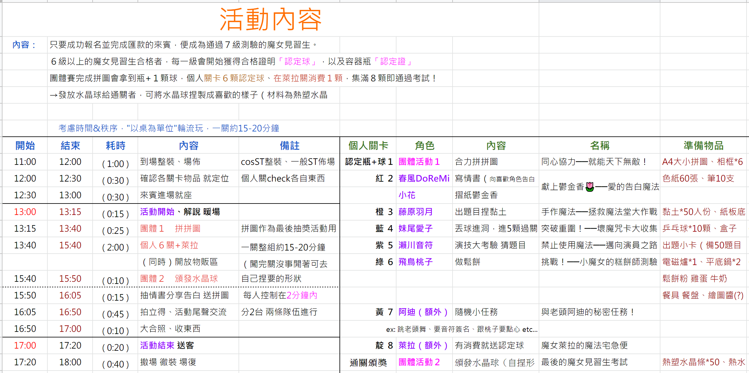This screenshot has height=373, width=749.
Task: Select the role cell '春風DoReMi'
Action: pos(424,178)
